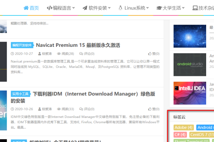Screen dimensions: 214x142
Task: Like the Navicat Premium 15 post via thumbs-up
Action: click(x=149, y=54)
